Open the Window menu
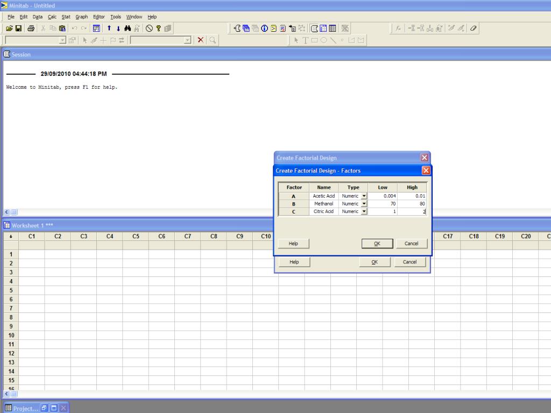 [x=134, y=17]
